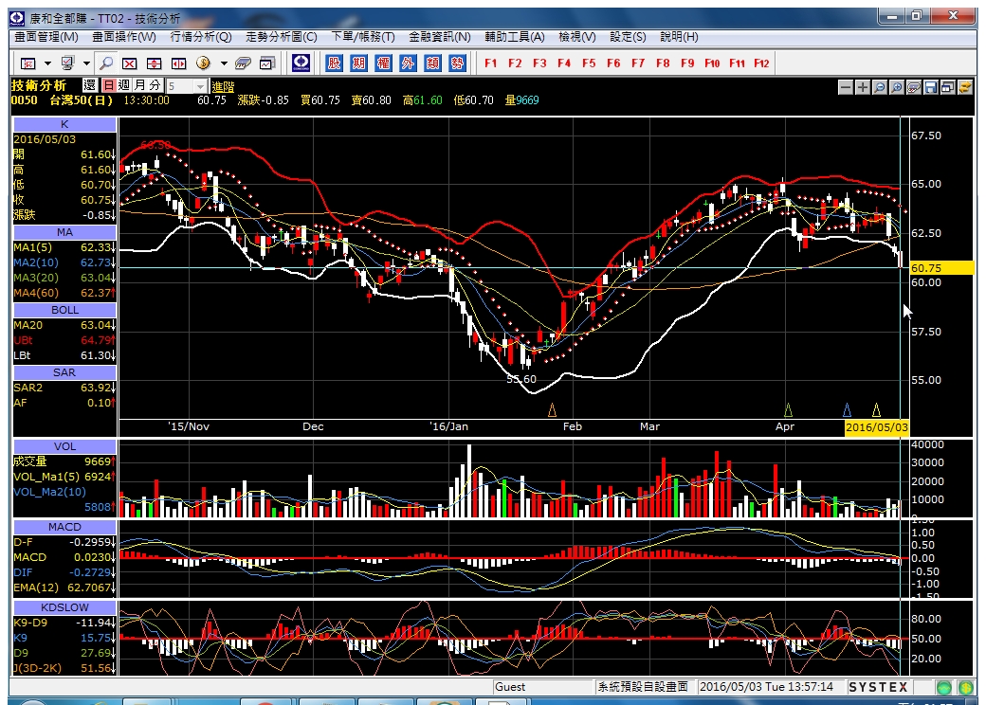Toggle the 還 adjusted price button
Image resolution: width=986 pixels, height=705 pixels.
[90, 85]
